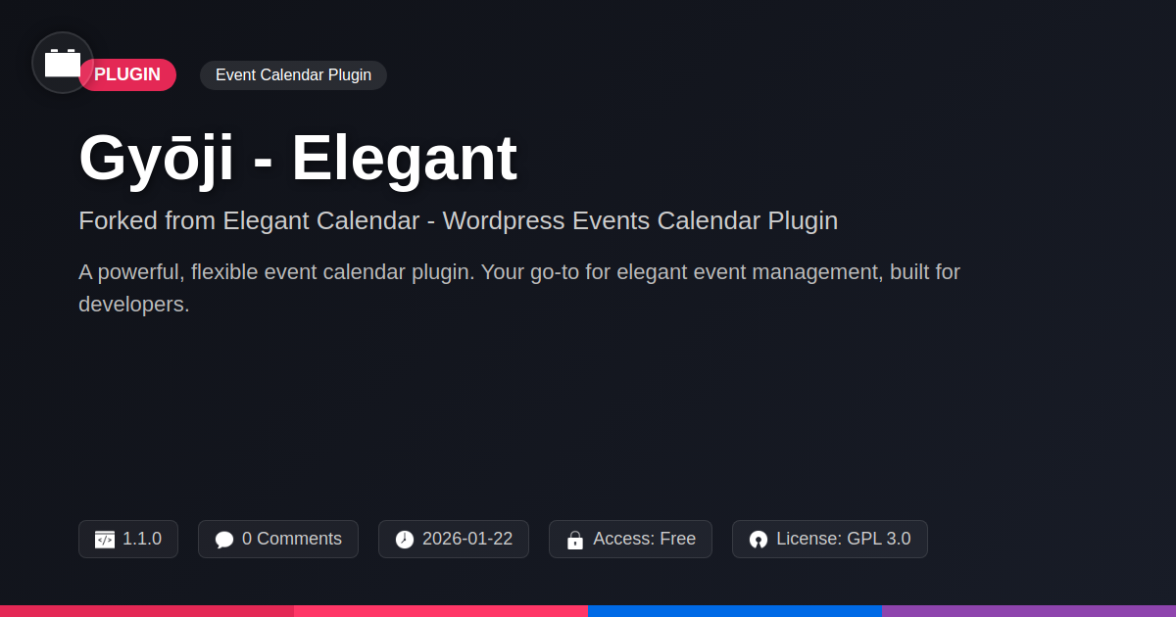Image resolution: width=1176 pixels, height=617 pixels.
Task: Click the comments speech bubble icon
Action: [x=224, y=540]
